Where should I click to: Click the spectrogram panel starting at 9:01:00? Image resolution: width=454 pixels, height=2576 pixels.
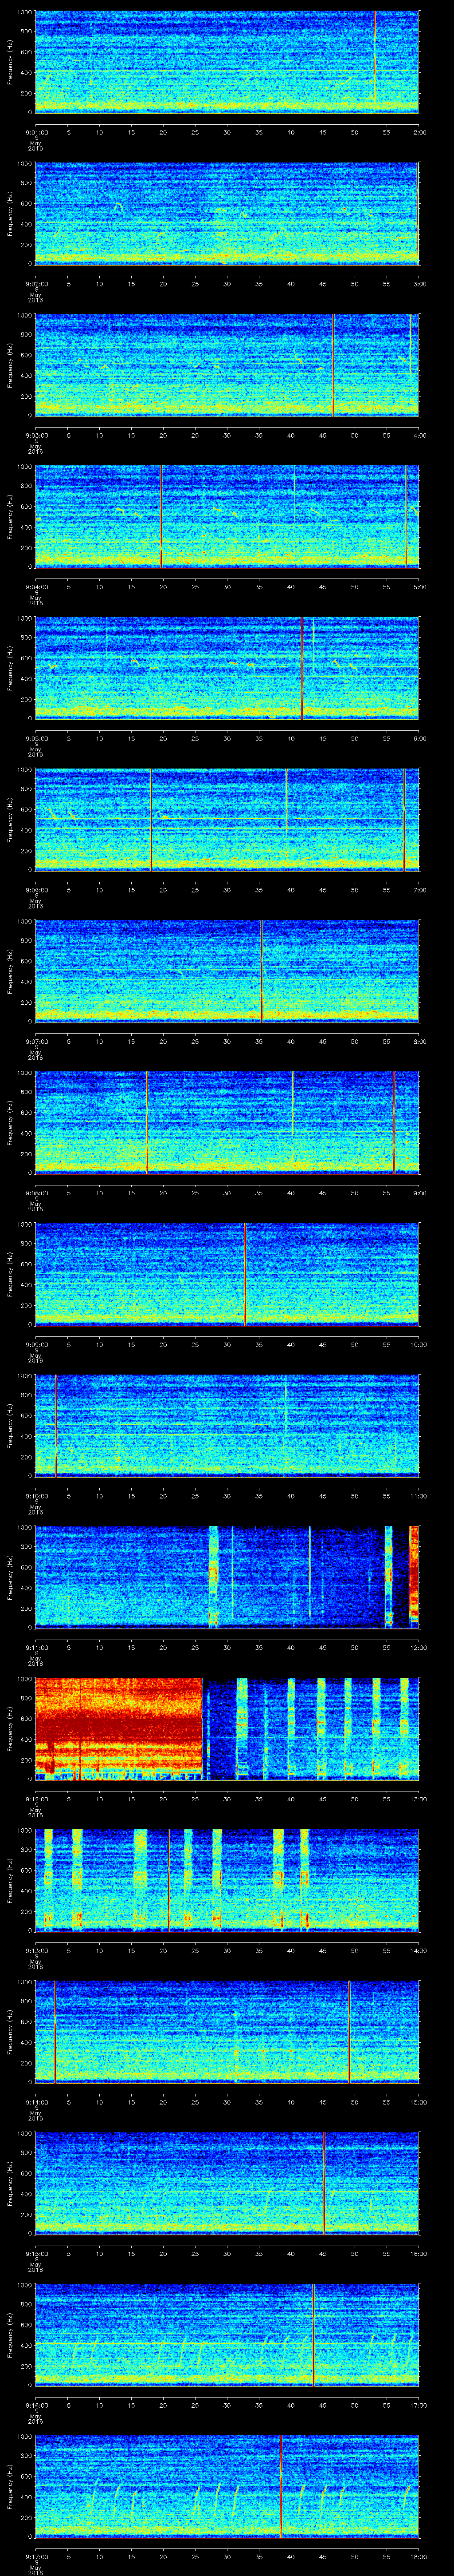227,62
